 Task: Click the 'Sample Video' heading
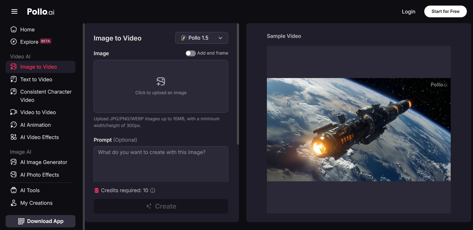(284, 36)
